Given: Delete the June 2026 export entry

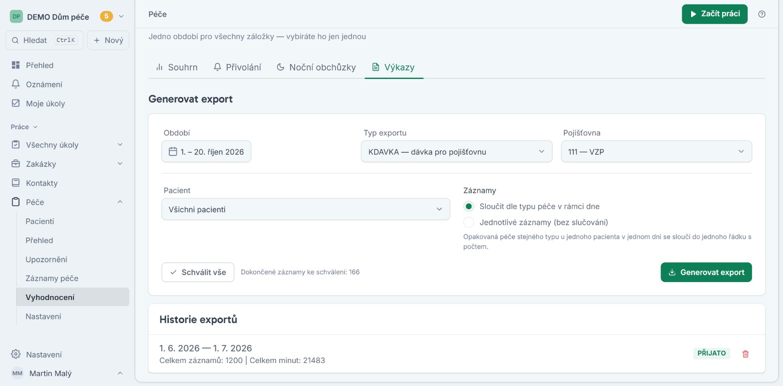Looking at the screenshot, I should (x=746, y=354).
